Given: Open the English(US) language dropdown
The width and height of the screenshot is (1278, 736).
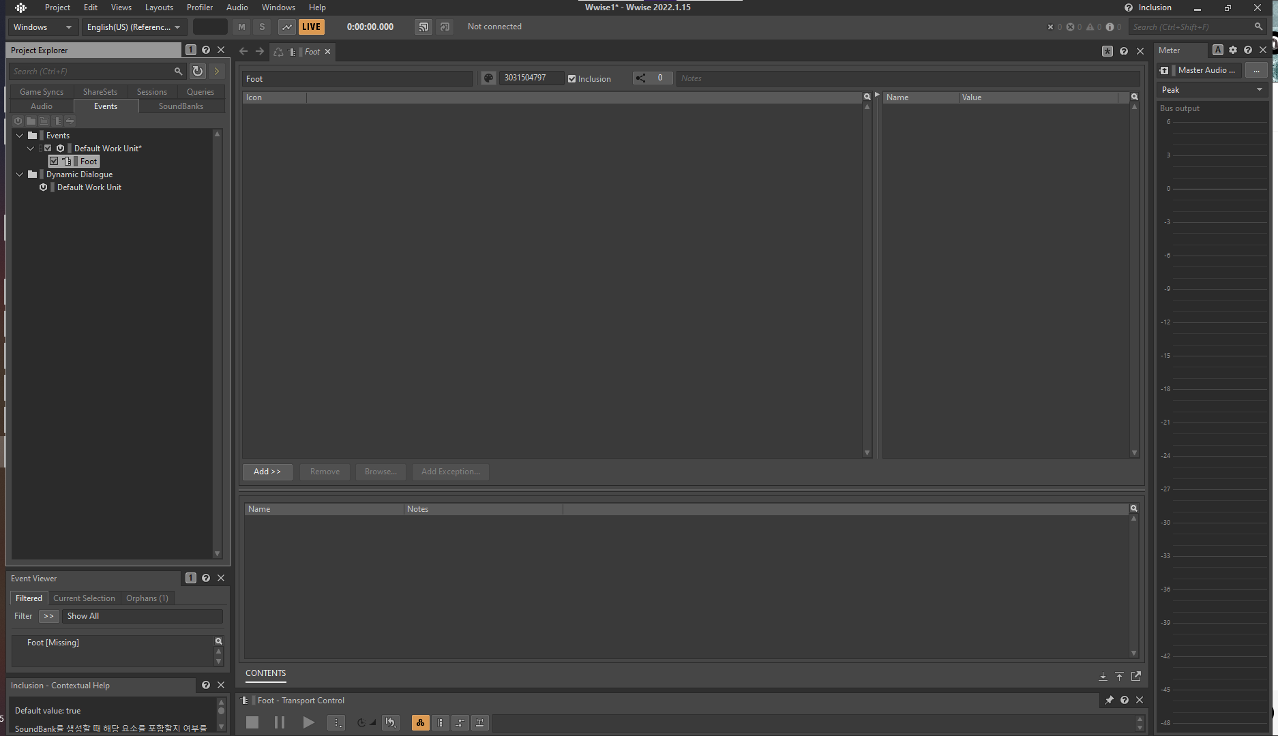Looking at the screenshot, I should [133, 27].
